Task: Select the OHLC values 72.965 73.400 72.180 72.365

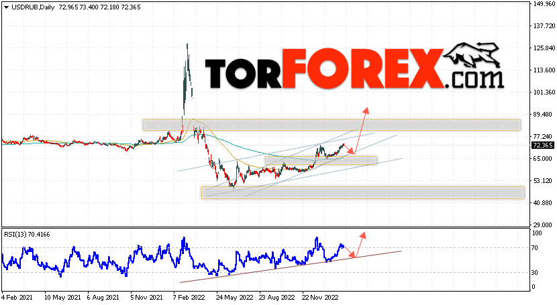Action: (99, 7)
